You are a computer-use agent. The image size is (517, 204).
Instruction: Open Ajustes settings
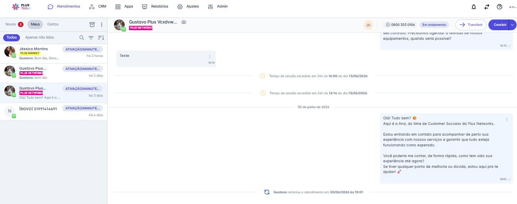pyautogui.click(x=188, y=7)
